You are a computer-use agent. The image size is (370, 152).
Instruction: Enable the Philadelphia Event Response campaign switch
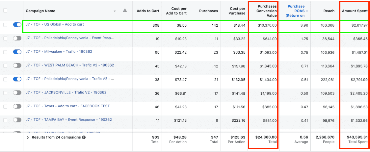click(17, 38)
